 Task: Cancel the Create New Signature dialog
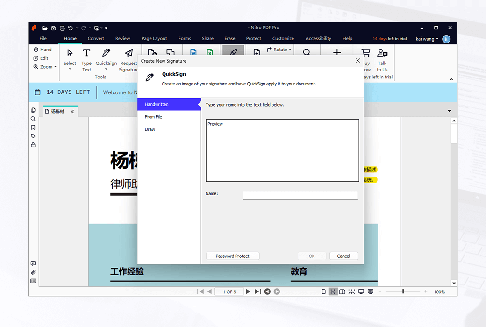point(344,256)
